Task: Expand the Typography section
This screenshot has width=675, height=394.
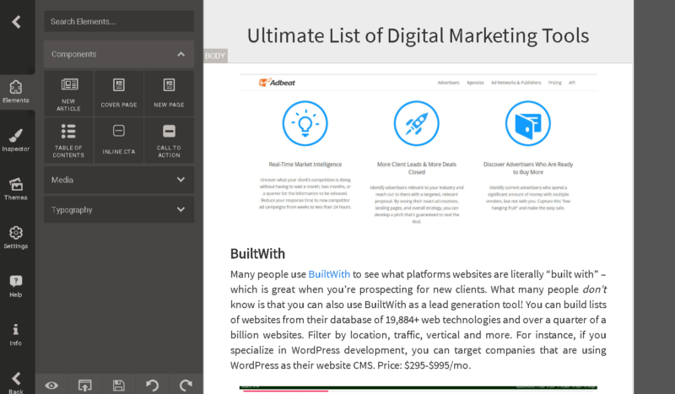Action: 119,210
